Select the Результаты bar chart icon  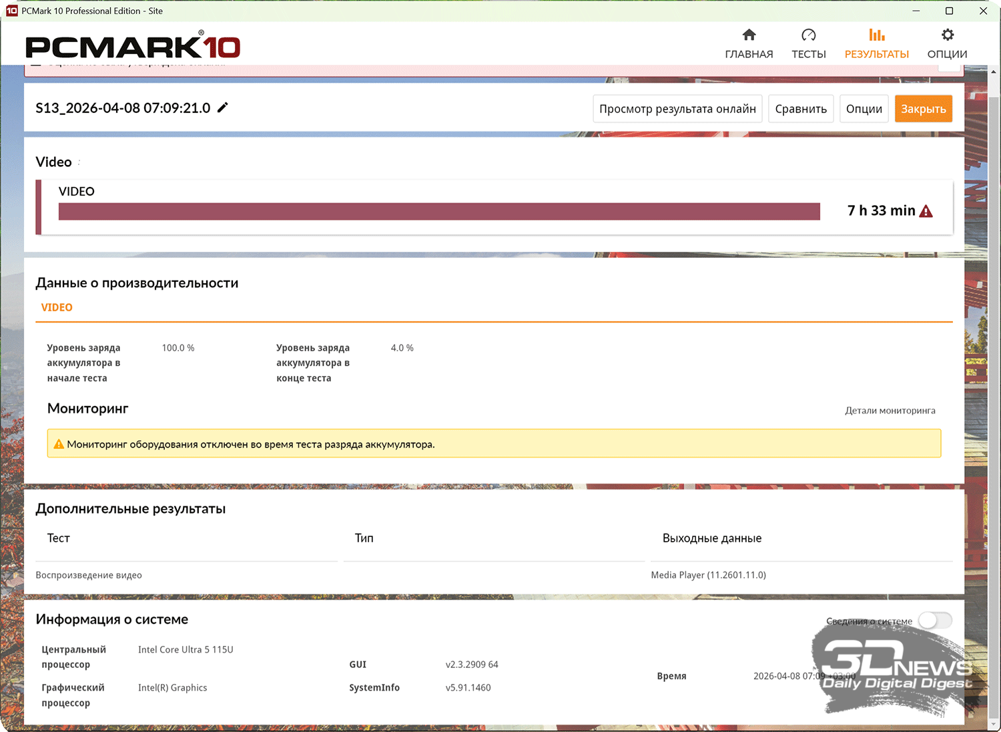(x=876, y=35)
